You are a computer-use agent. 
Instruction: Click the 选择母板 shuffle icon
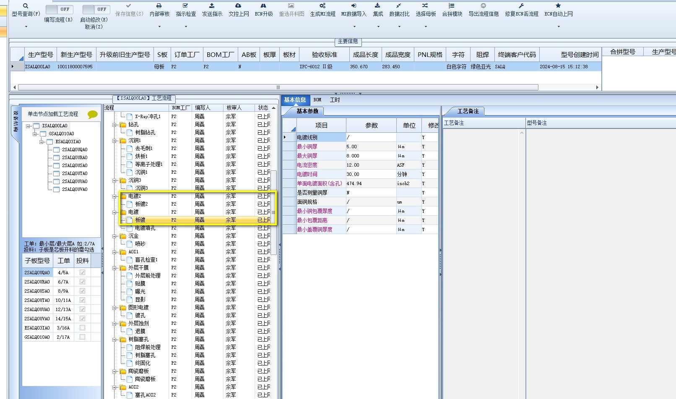coord(425,6)
